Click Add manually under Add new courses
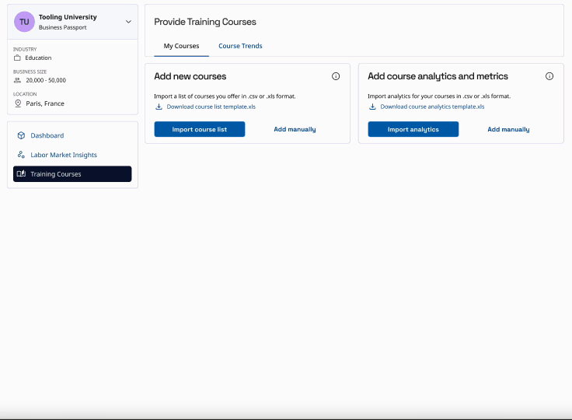 pos(295,129)
